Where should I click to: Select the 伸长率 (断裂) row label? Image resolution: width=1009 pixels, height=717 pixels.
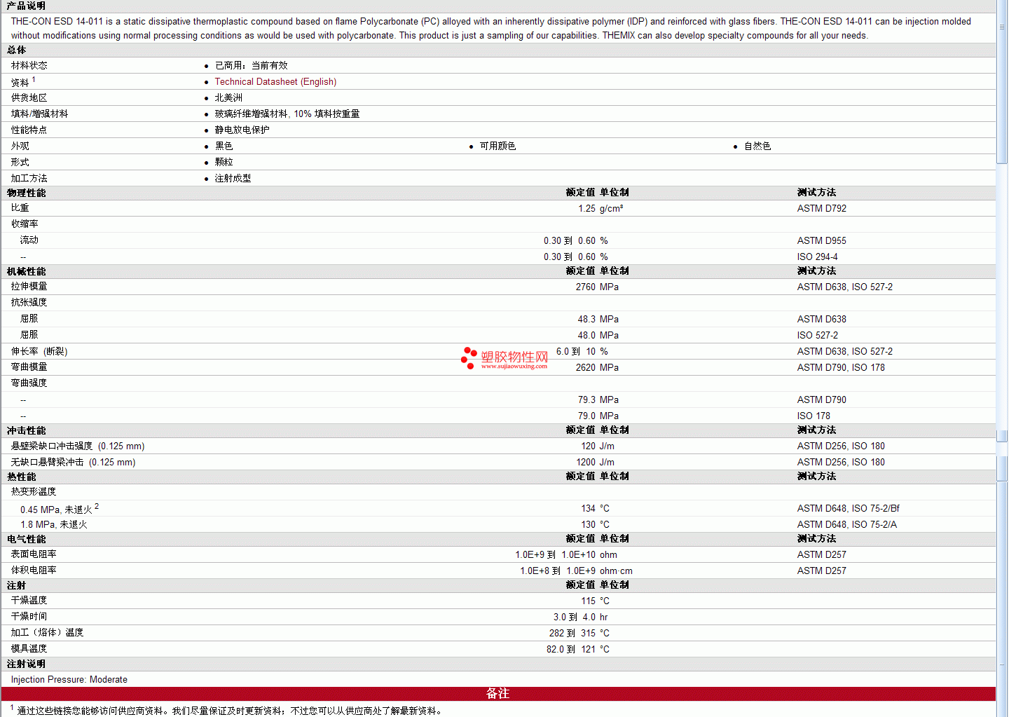39,351
